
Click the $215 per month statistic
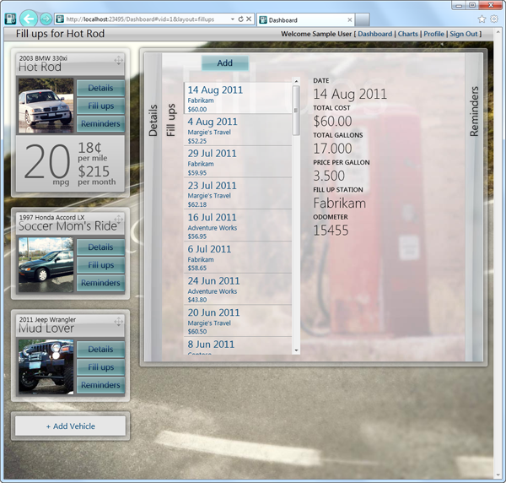pyautogui.click(x=96, y=176)
